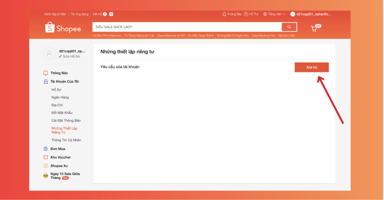Click the Sửa Hồ Sơ link
Image resolution: width=384 pixels, height=200 pixels.
(x=70, y=57)
